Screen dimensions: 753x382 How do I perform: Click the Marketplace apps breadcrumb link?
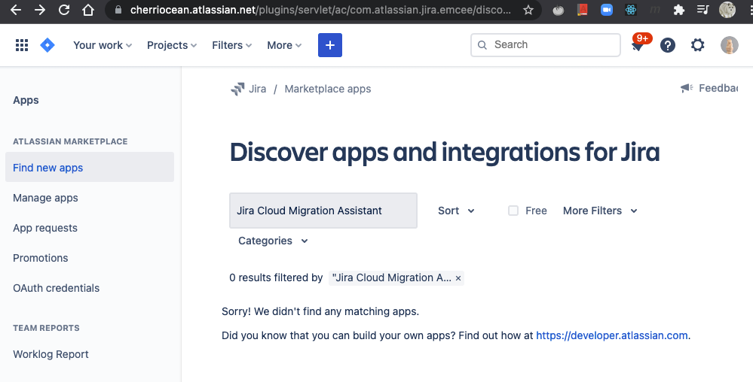pos(328,89)
